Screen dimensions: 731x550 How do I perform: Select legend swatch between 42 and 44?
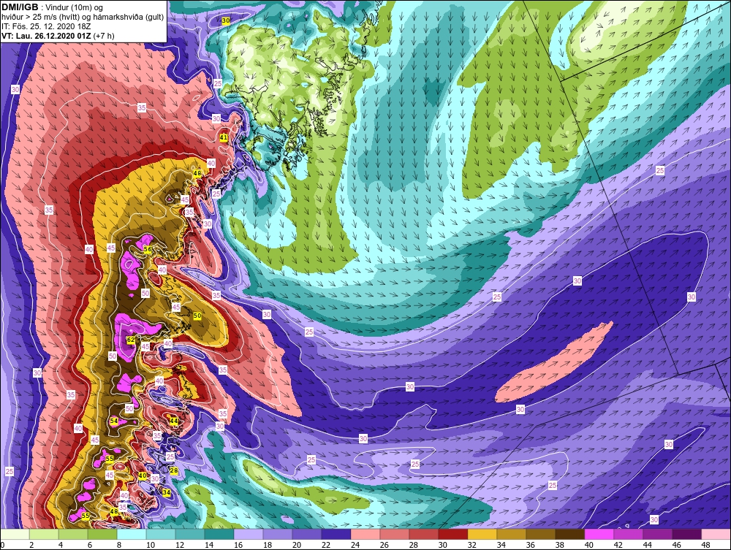pyautogui.click(x=629, y=534)
